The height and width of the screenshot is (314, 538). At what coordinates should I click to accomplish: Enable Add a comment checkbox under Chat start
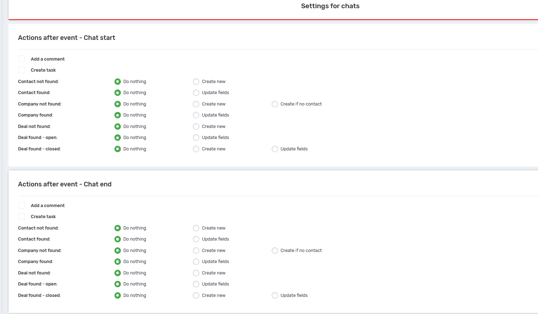(x=21, y=59)
